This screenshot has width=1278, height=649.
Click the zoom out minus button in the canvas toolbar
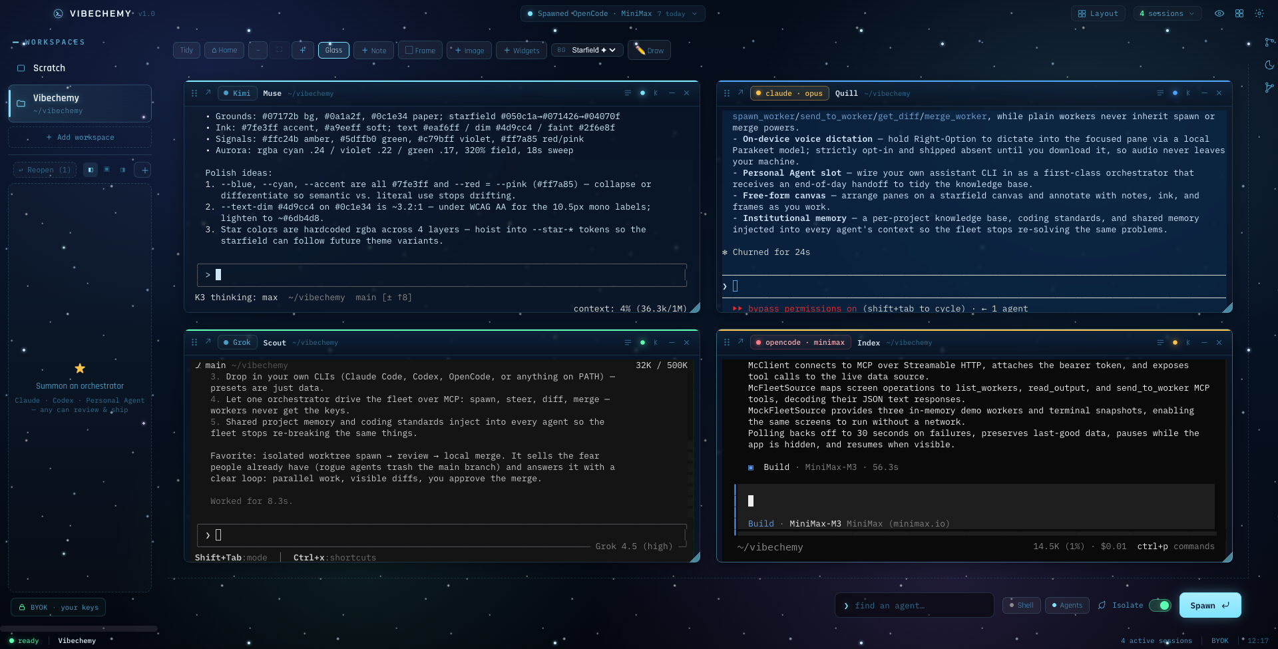coord(258,50)
